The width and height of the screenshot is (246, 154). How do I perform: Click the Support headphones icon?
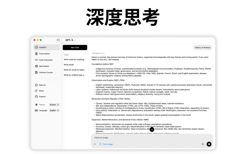coord(36,96)
